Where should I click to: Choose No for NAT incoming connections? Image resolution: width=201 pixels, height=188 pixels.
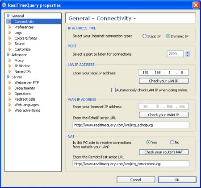click(x=172, y=142)
